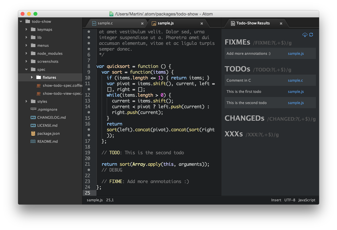Expand the keymaps folder chevron
The width and height of the screenshot is (337, 230).
click(x=26, y=30)
